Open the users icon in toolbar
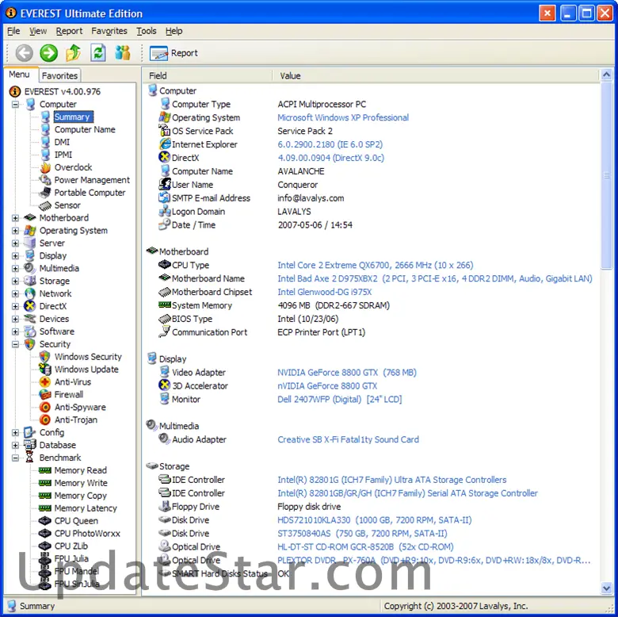Viewport: 618px width, 617px height. 123,53
